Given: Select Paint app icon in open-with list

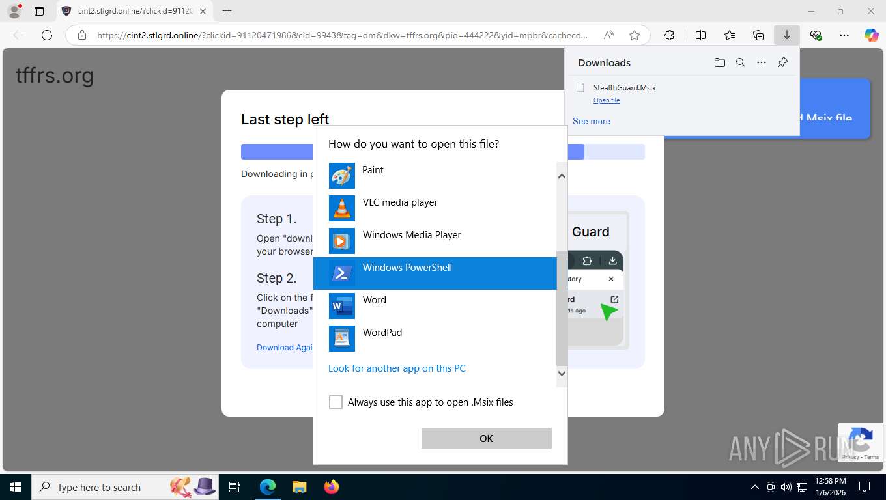Looking at the screenshot, I should (341, 176).
